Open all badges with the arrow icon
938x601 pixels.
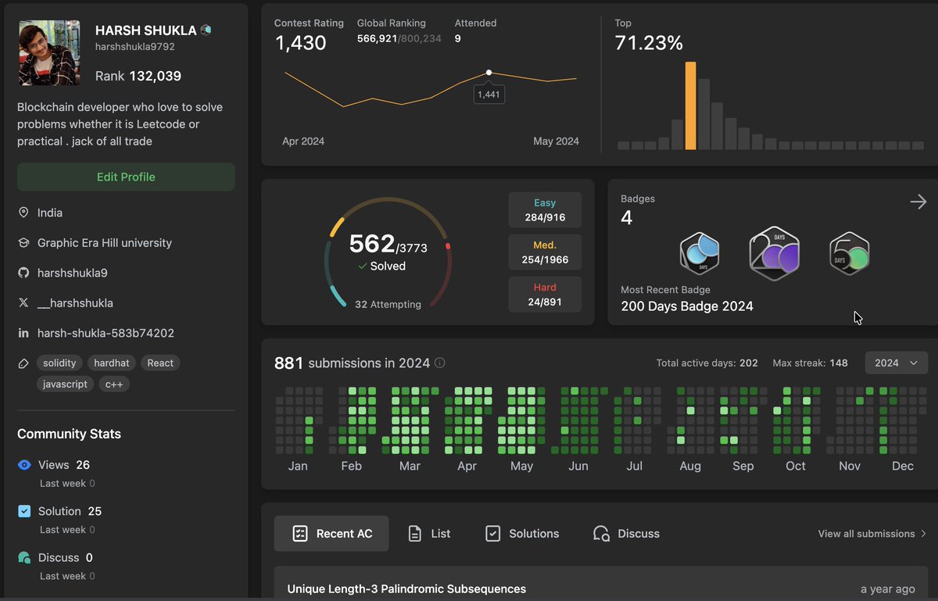click(918, 202)
